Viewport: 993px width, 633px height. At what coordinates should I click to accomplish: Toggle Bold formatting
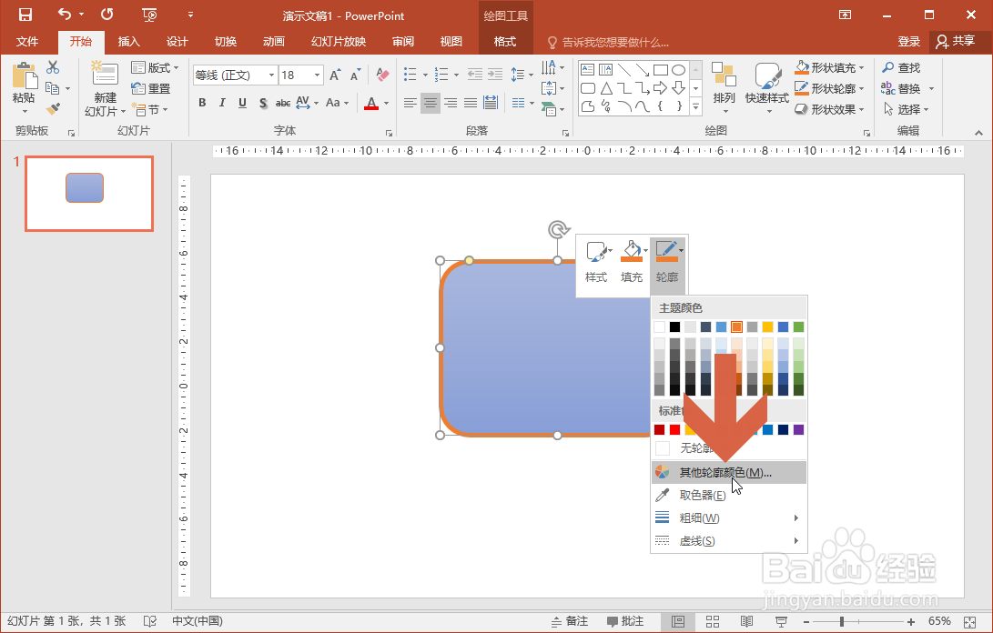(x=202, y=103)
